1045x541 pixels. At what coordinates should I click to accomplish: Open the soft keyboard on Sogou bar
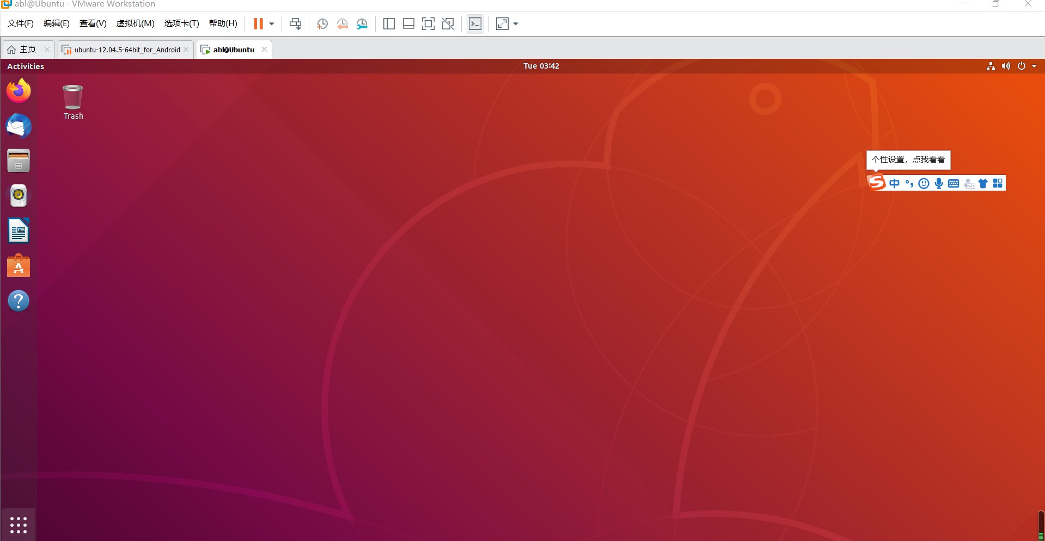coord(954,184)
